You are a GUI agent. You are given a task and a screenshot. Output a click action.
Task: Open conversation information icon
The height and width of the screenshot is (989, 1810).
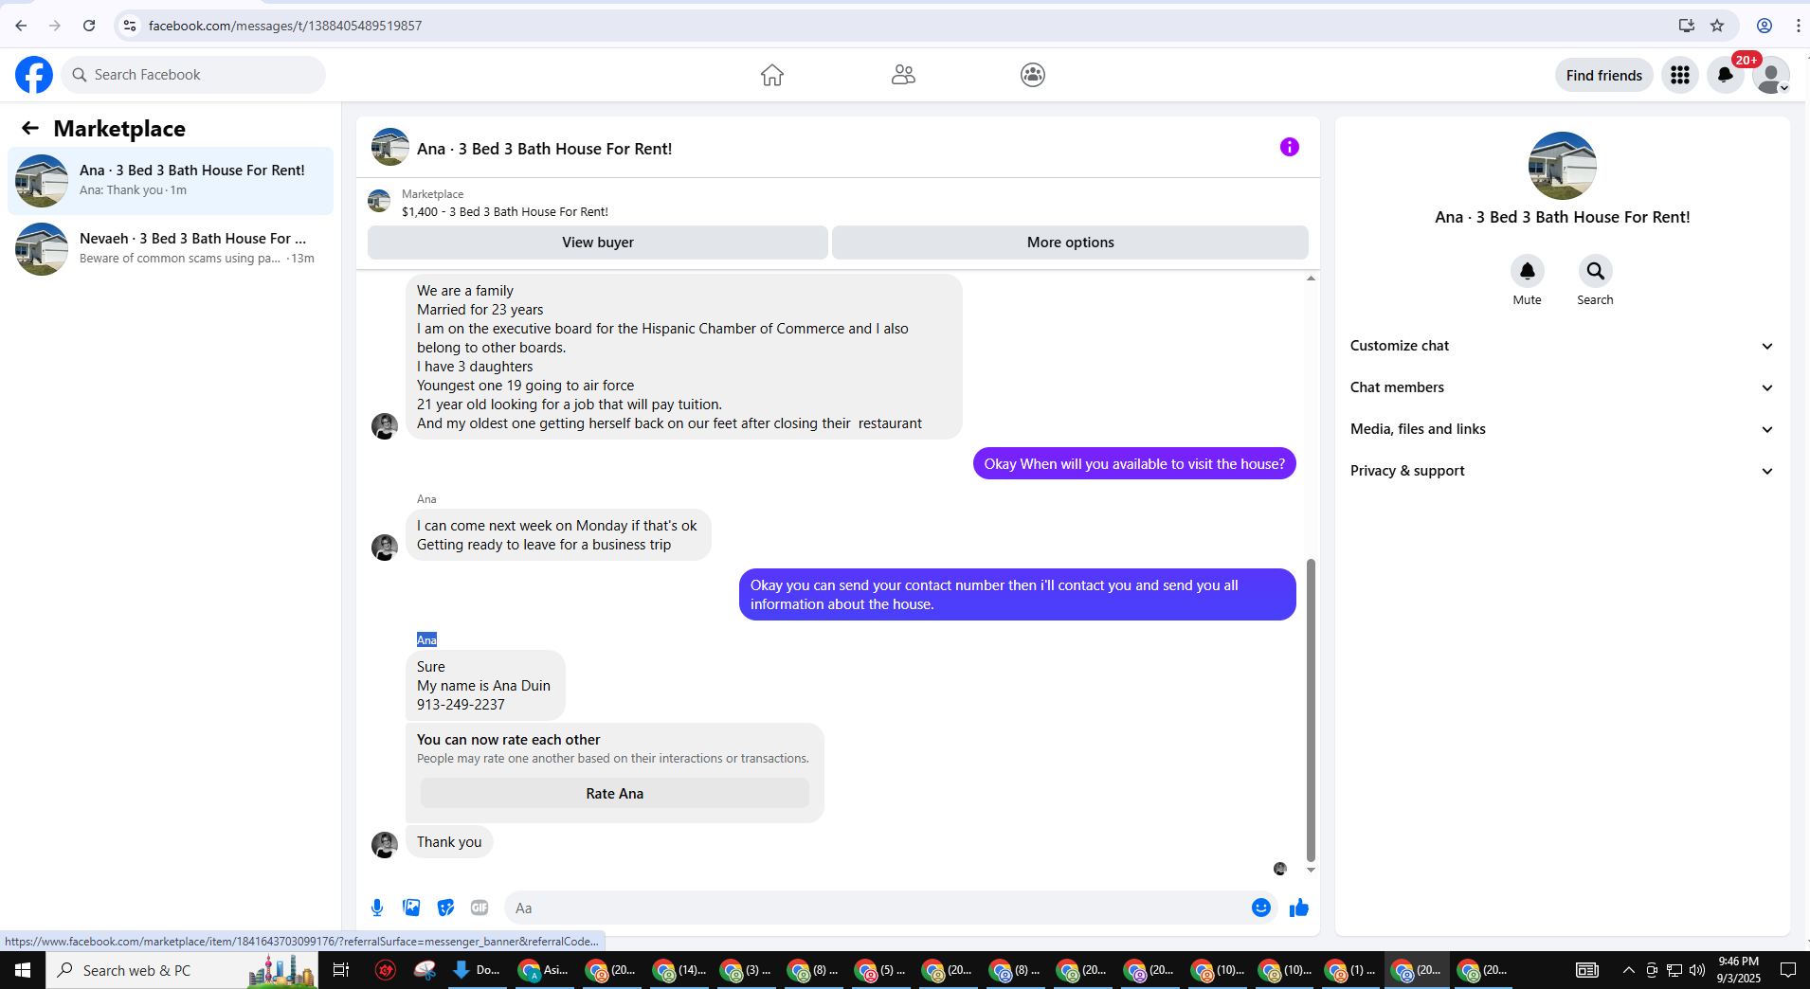(1290, 147)
